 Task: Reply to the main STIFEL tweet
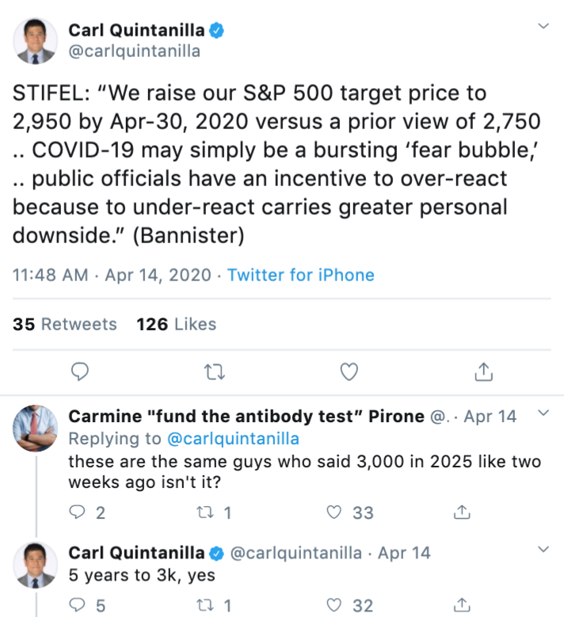tap(79, 371)
